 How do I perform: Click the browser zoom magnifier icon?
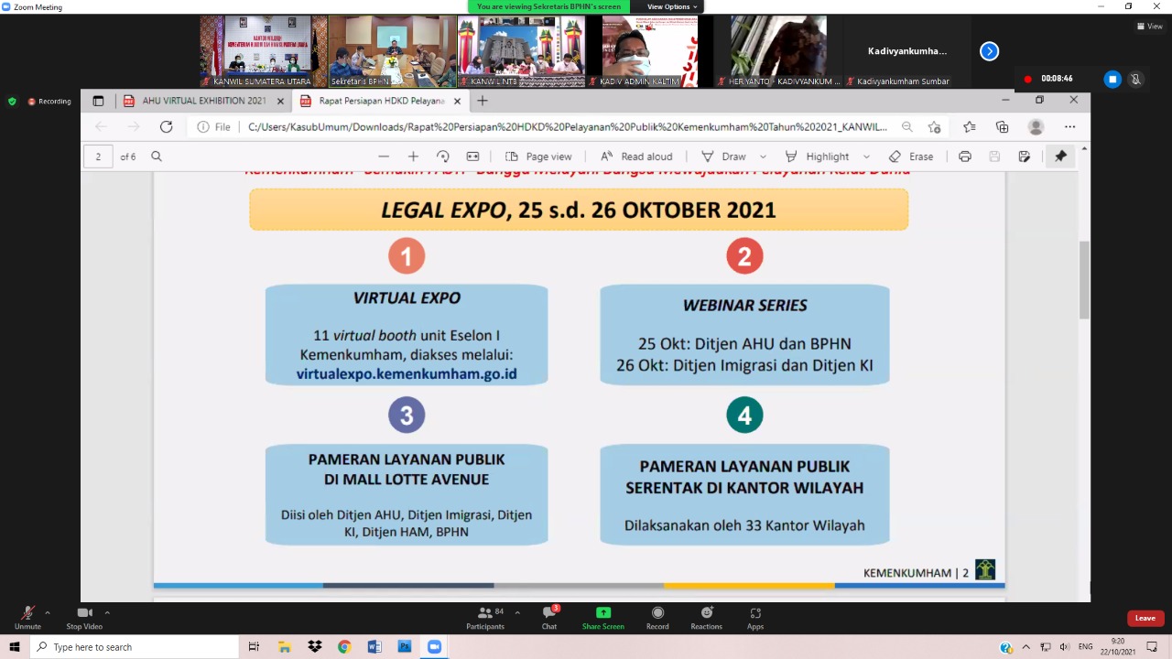click(906, 127)
